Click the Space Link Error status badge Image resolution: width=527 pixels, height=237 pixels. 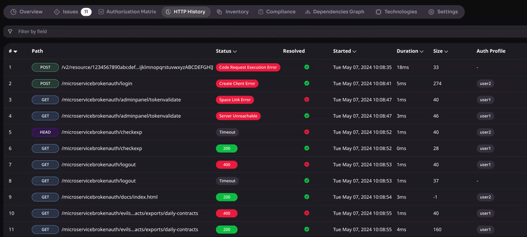point(235,99)
